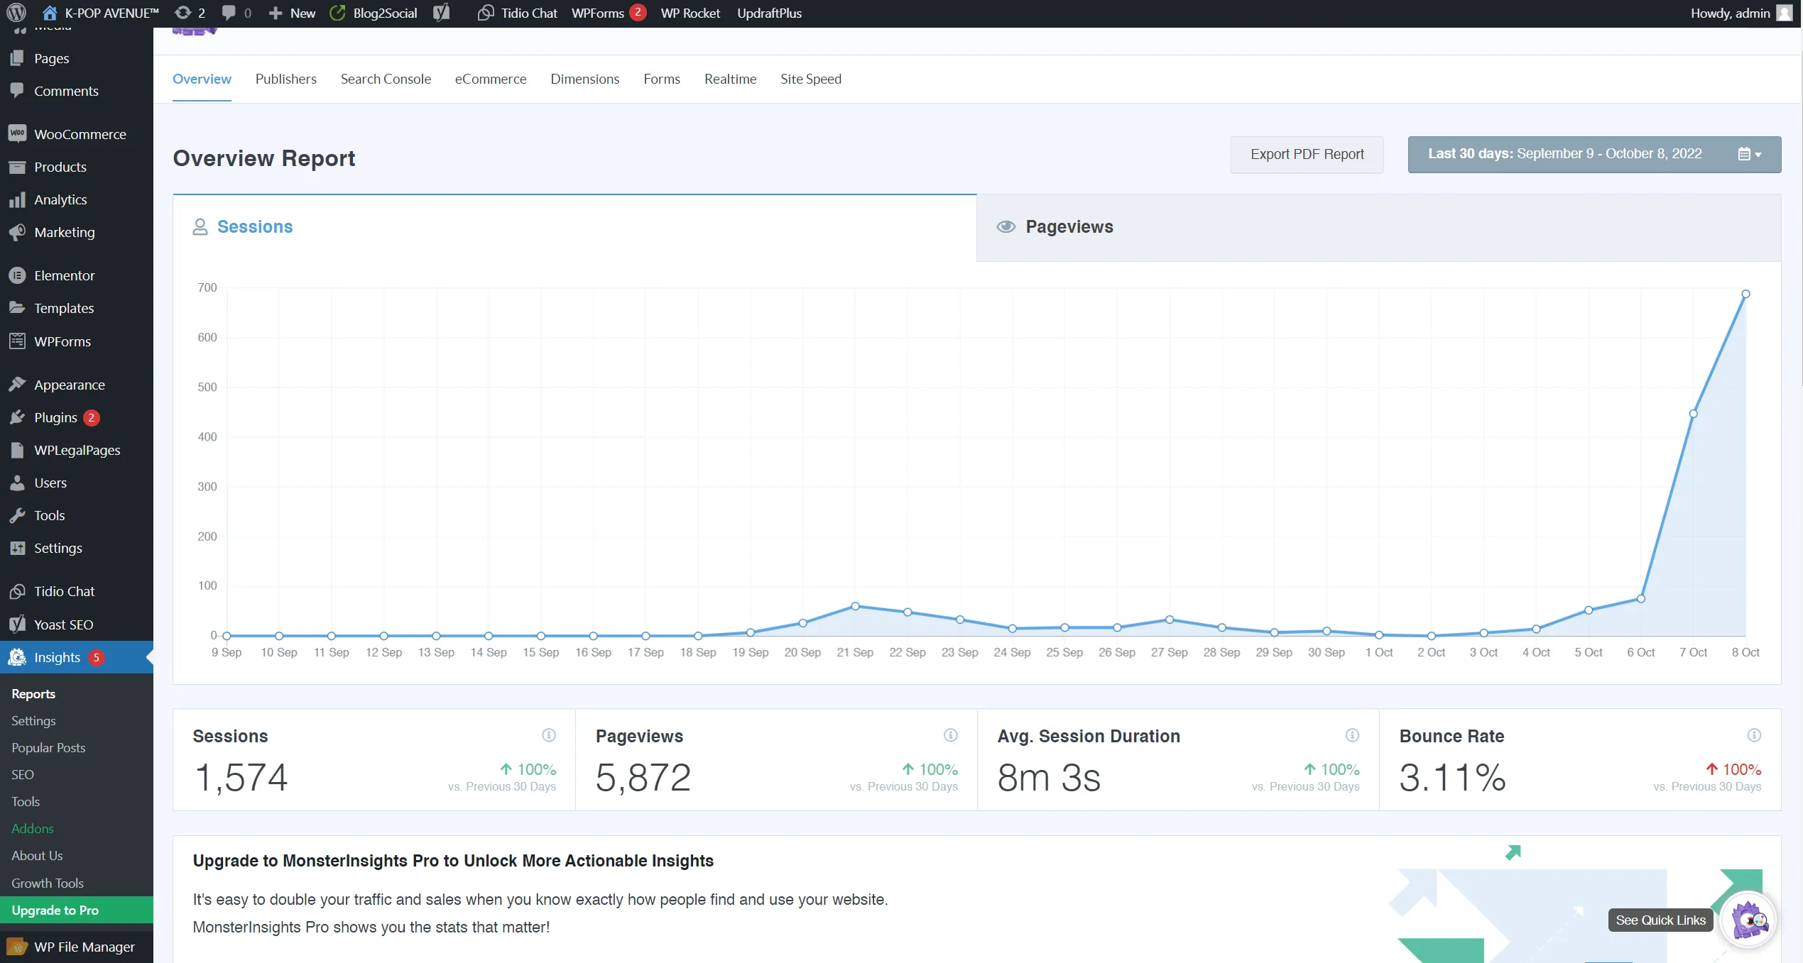Open Yoast SEO icon in admin bar
The height and width of the screenshot is (963, 1803).
(442, 13)
